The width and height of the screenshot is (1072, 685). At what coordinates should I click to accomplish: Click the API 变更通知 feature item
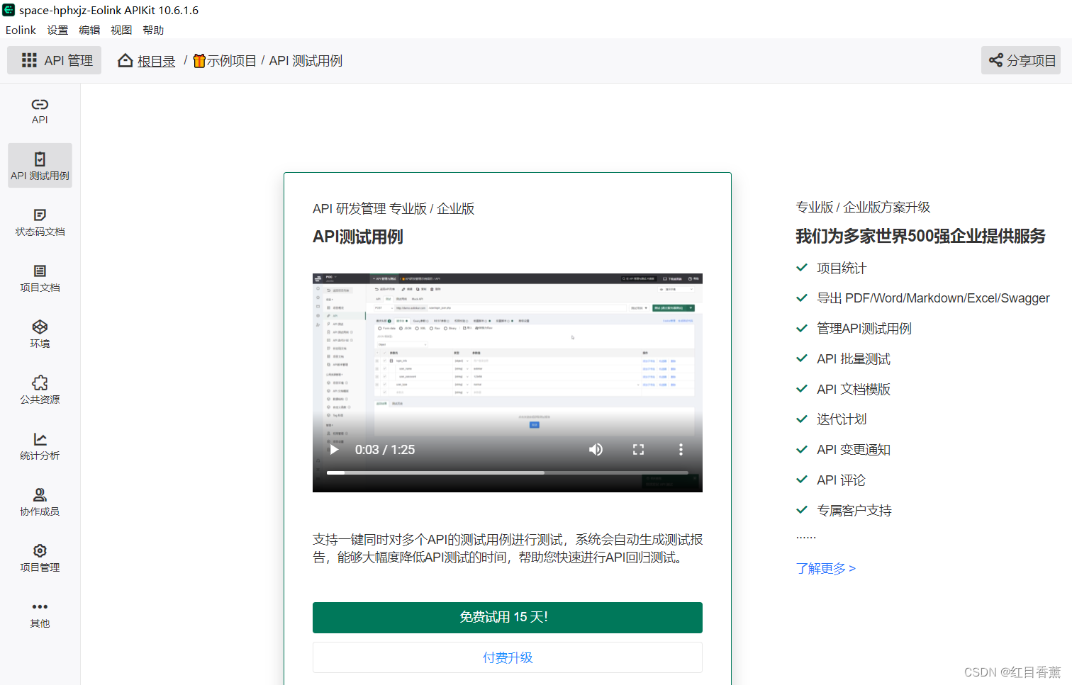854,450
